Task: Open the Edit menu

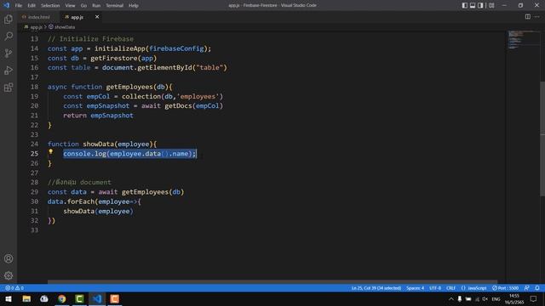Action: tap(32, 6)
